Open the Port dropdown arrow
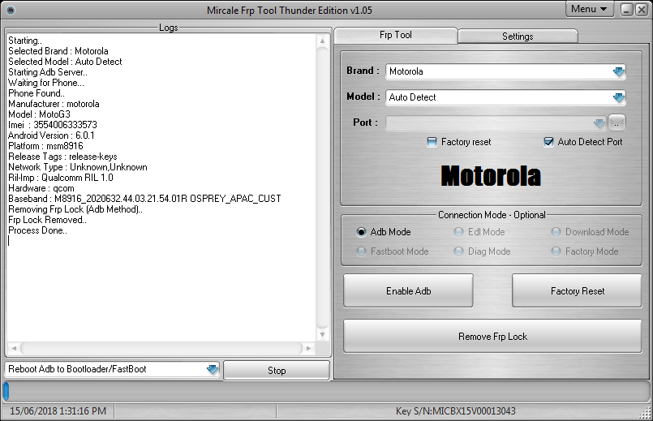 click(599, 123)
